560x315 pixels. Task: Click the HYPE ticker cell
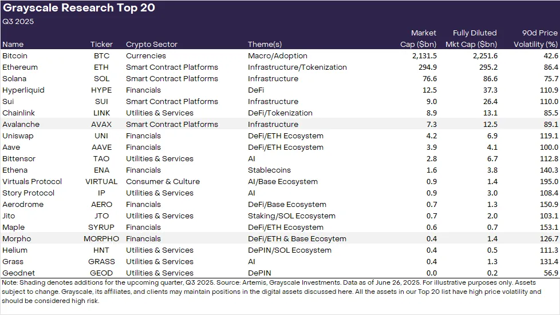(101, 90)
